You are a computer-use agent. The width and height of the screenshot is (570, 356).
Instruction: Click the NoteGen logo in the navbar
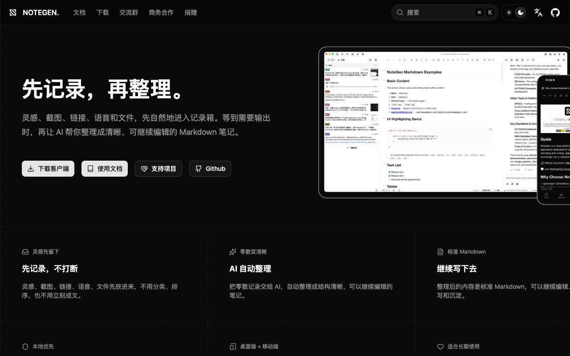(x=34, y=12)
